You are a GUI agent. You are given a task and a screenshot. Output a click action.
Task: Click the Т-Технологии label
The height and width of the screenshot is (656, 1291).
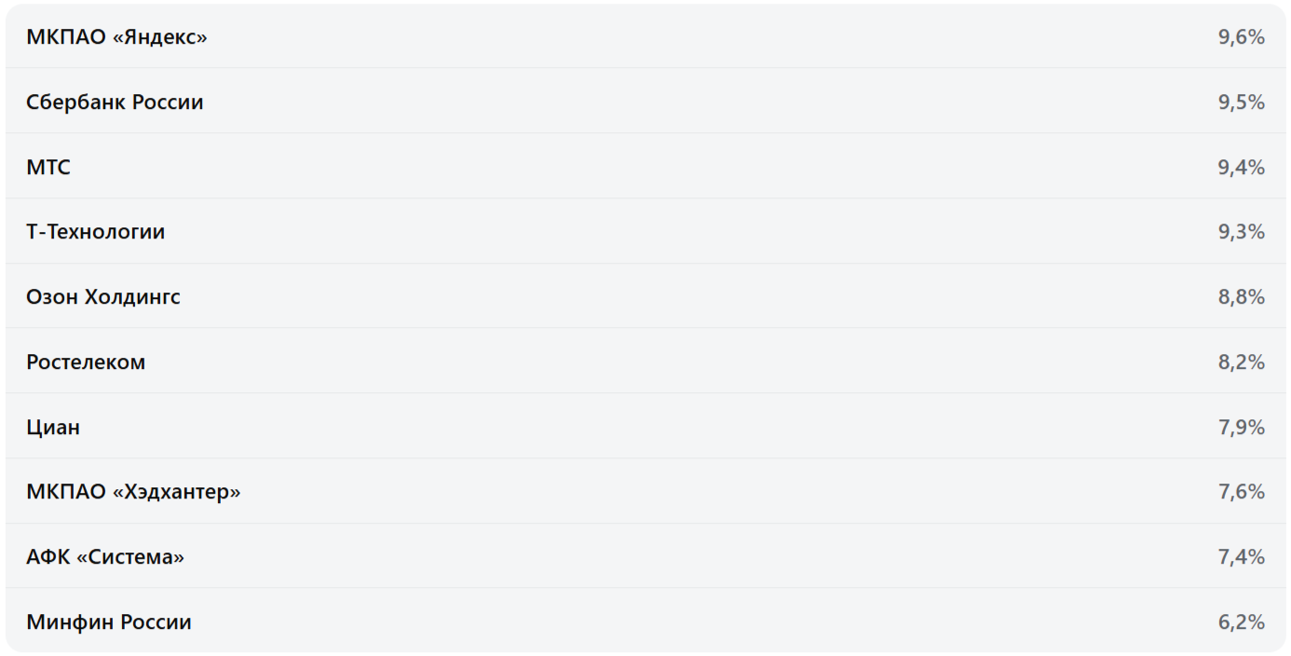tap(95, 232)
